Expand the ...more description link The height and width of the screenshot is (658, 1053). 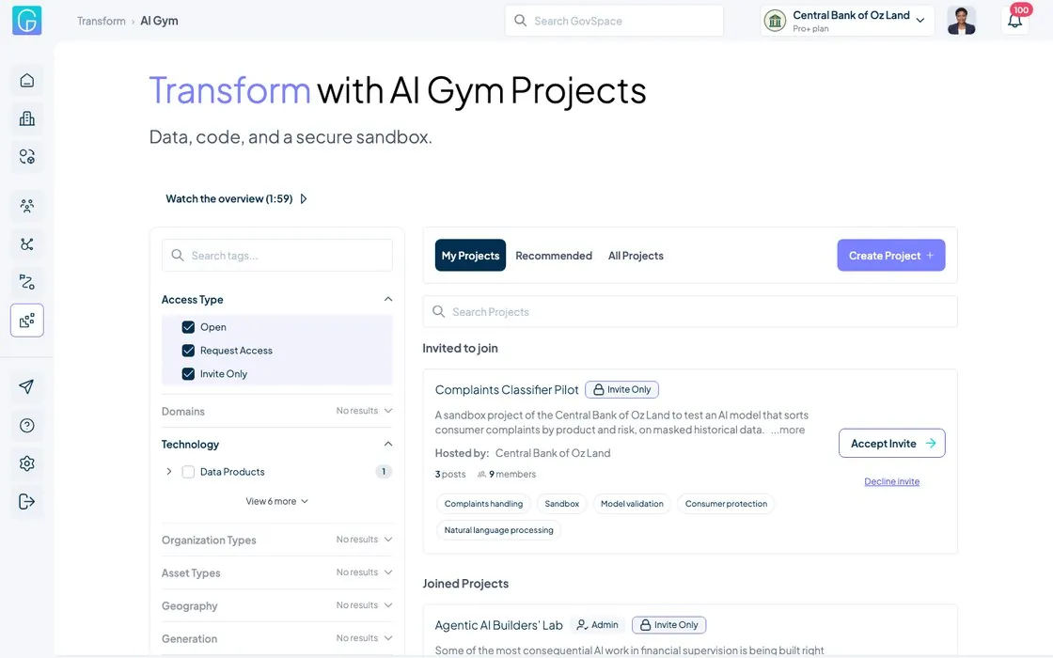pyautogui.click(x=788, y=430)
